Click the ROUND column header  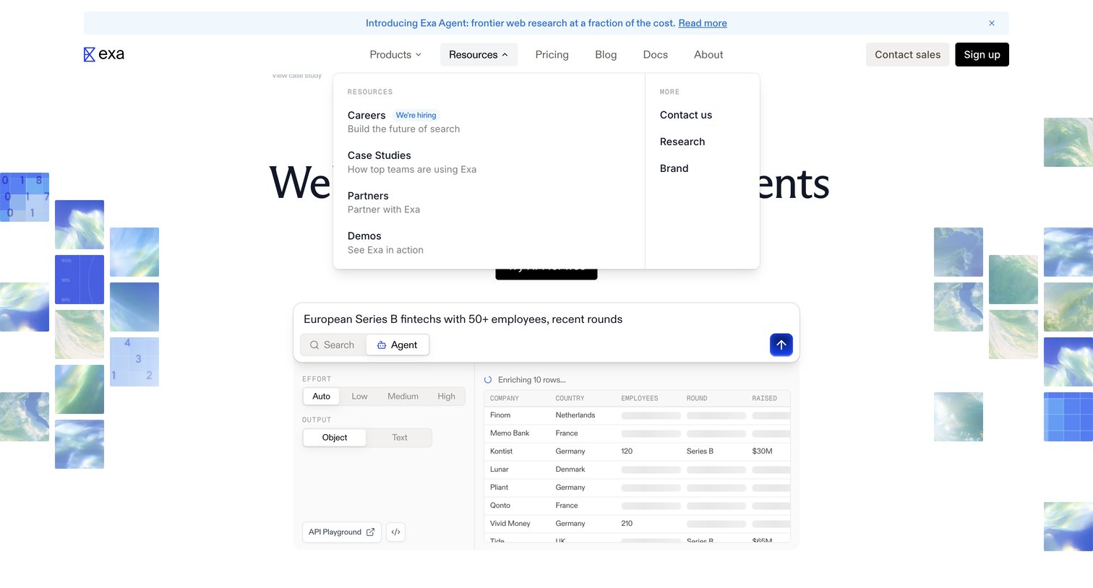coord(697,399)
